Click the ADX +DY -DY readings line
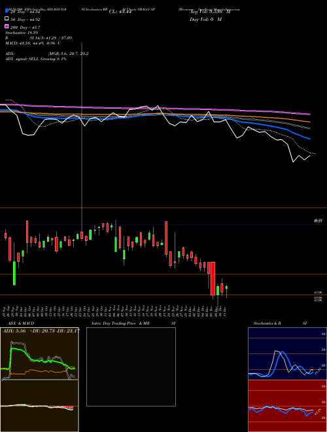 (x=41, y=331)
